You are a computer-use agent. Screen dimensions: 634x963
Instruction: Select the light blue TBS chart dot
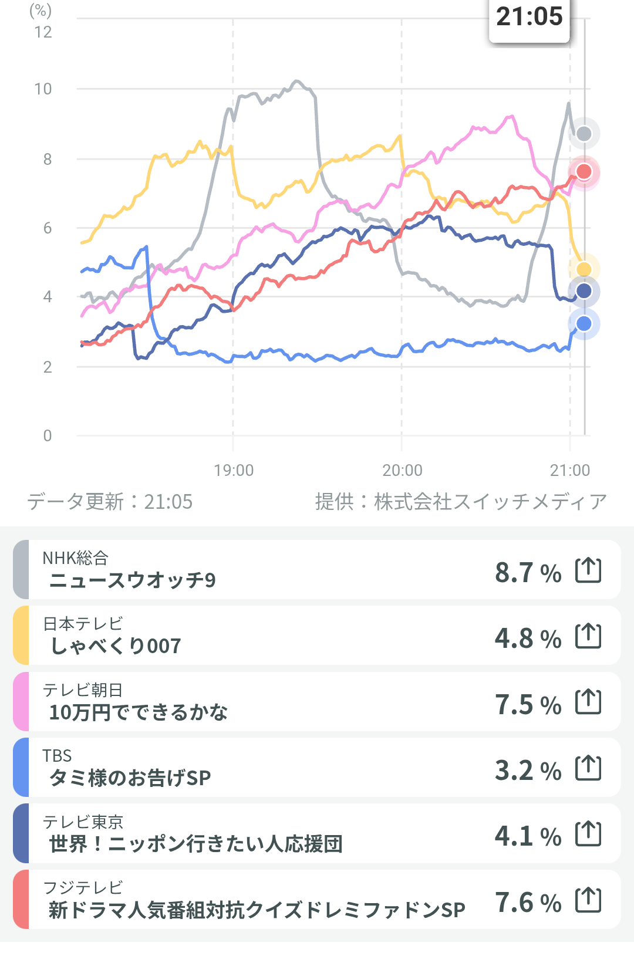point(584,323)
